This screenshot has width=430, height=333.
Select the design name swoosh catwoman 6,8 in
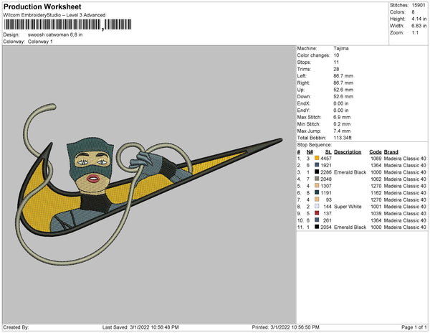(55, 35)
